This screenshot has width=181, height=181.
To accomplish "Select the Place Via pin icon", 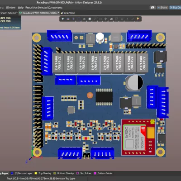I will point(106,19).
